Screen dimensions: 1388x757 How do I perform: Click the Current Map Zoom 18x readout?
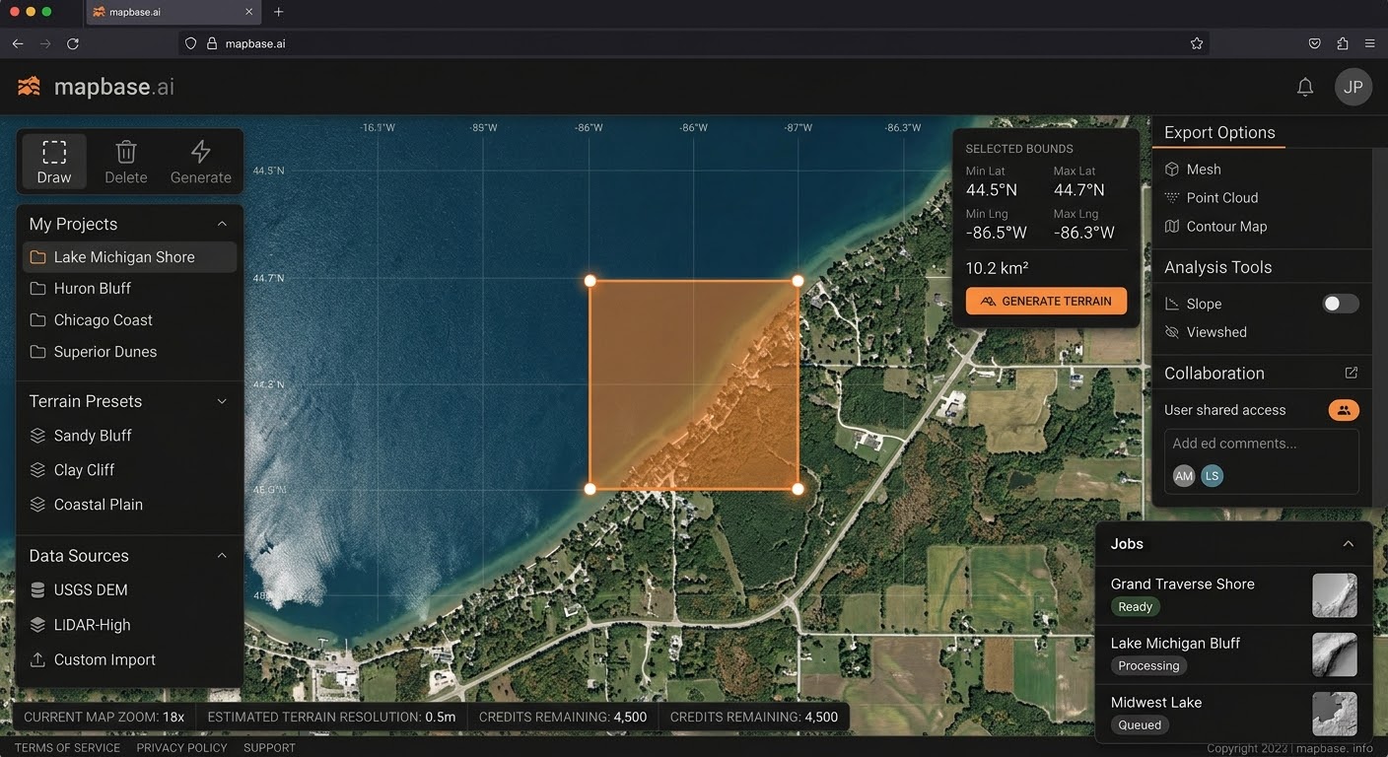104,718
